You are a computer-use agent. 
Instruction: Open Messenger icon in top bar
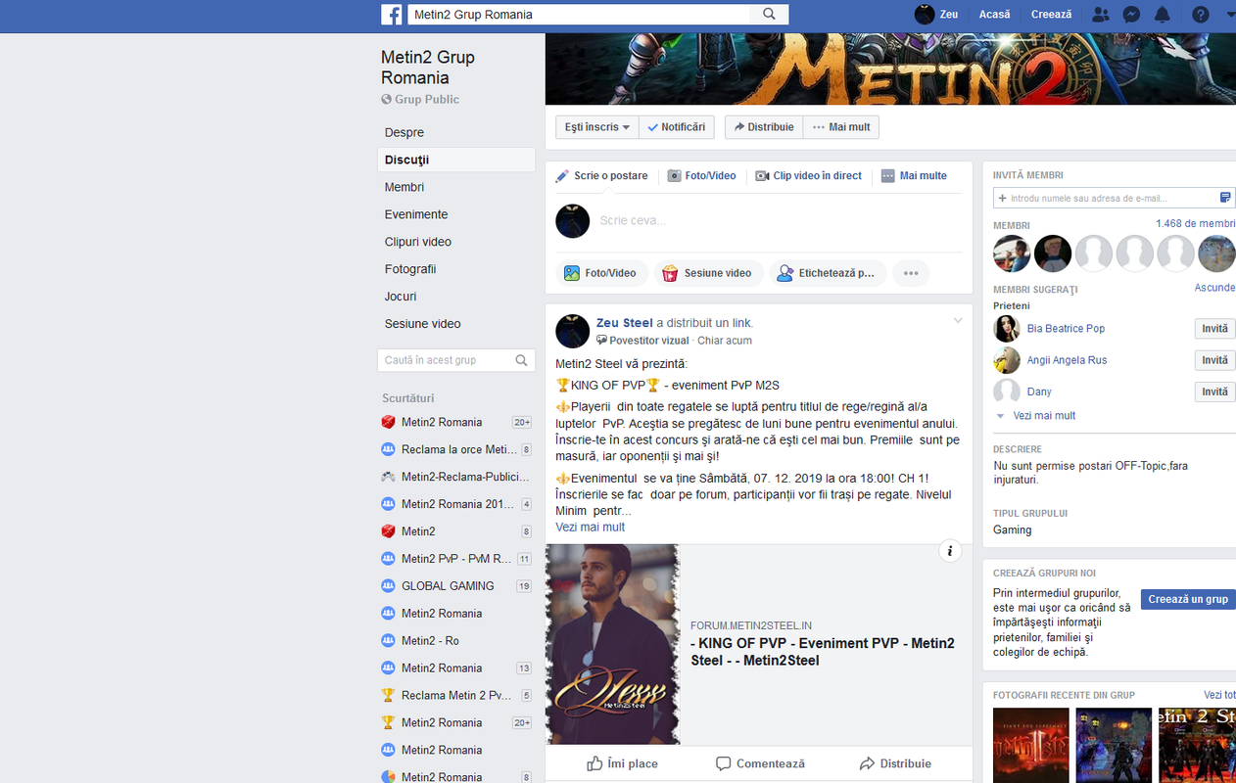click(1130, 15)
